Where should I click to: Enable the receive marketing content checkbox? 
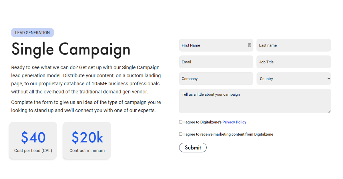[x=181, y=134]
